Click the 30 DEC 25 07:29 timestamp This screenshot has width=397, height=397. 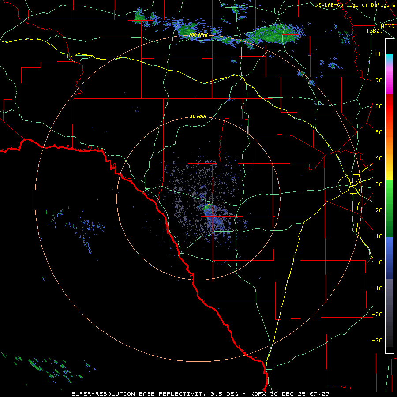point(300,394)
